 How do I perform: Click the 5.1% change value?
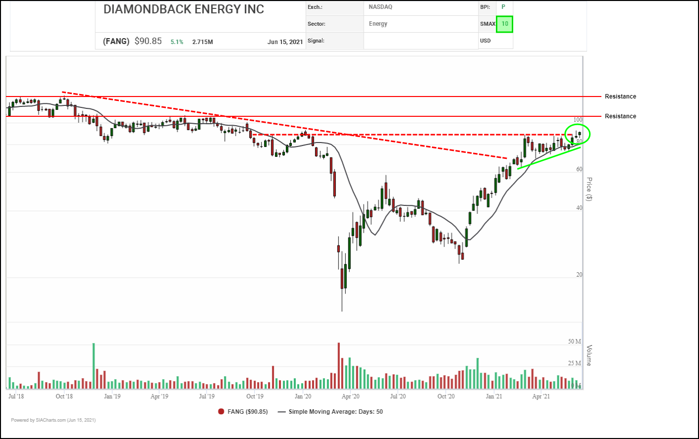coord(177,42)
